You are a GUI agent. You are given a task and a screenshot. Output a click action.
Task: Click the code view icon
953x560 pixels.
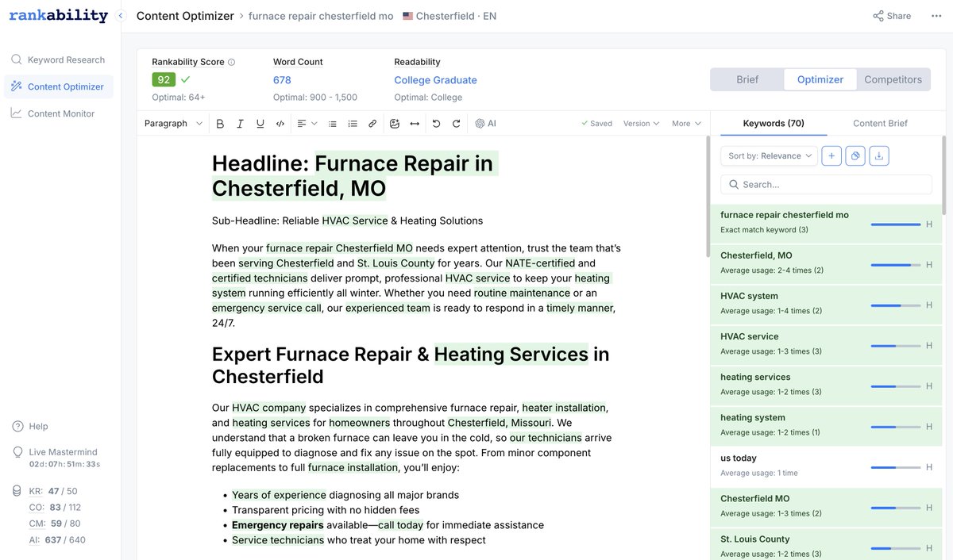click(x=280, y=124)
